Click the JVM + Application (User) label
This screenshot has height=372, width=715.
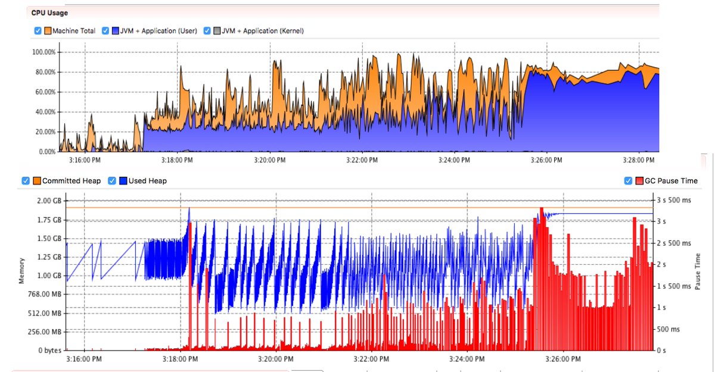(x=158, y=30)
